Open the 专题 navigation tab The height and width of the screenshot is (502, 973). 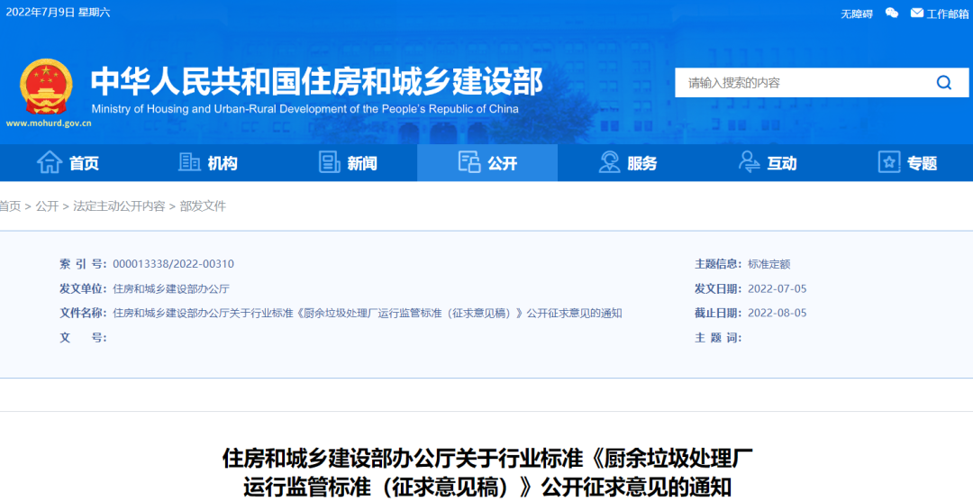[x=907, y=163]
